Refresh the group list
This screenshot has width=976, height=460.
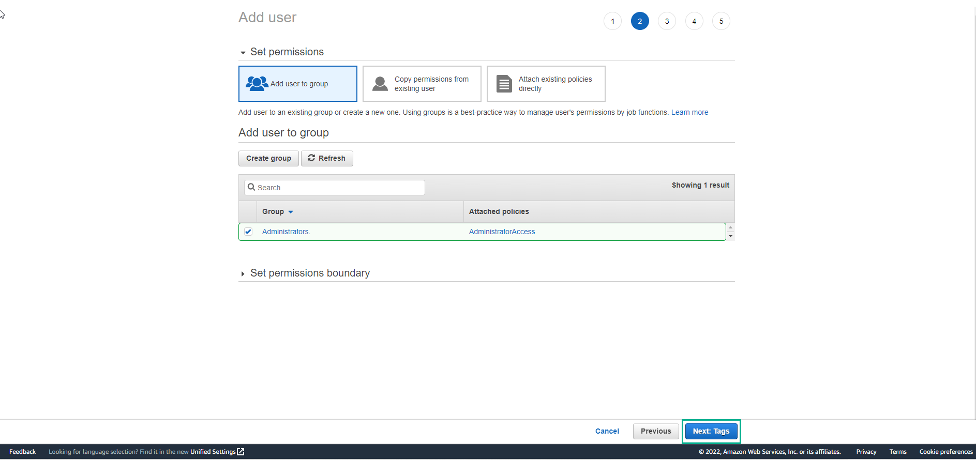click(x=327, y=158)
